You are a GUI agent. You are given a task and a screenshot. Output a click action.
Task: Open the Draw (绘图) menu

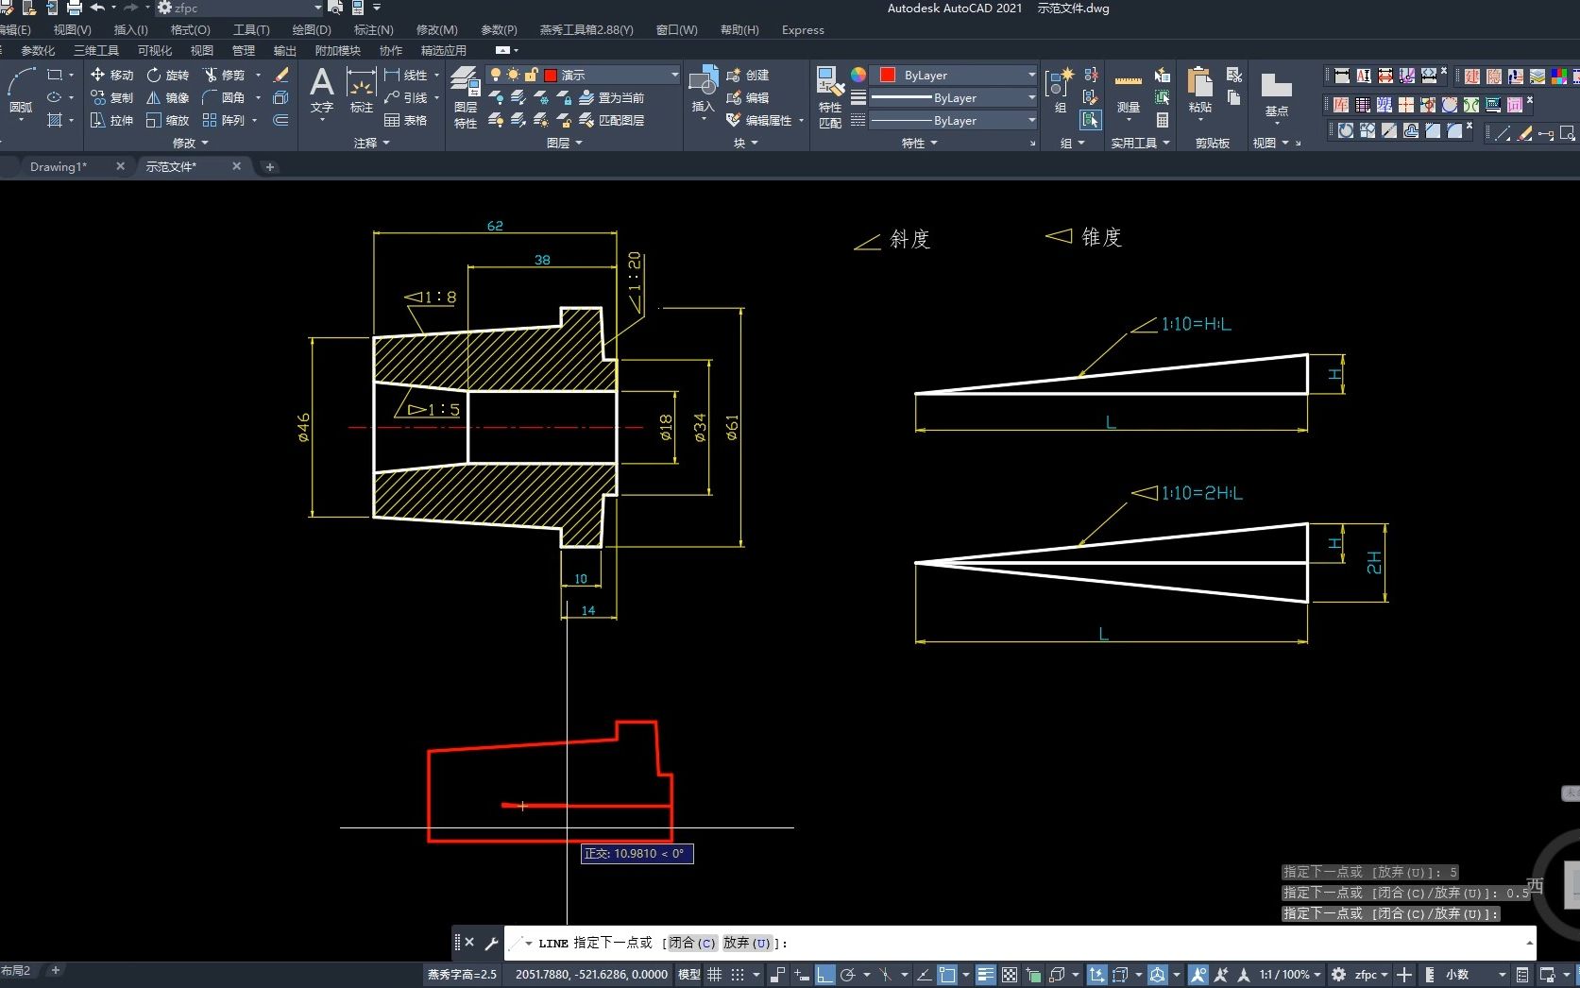click(312, 29)
